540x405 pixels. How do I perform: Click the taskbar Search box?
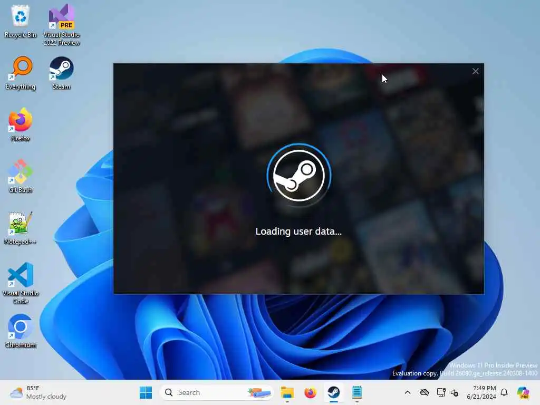tap(217, 392)
